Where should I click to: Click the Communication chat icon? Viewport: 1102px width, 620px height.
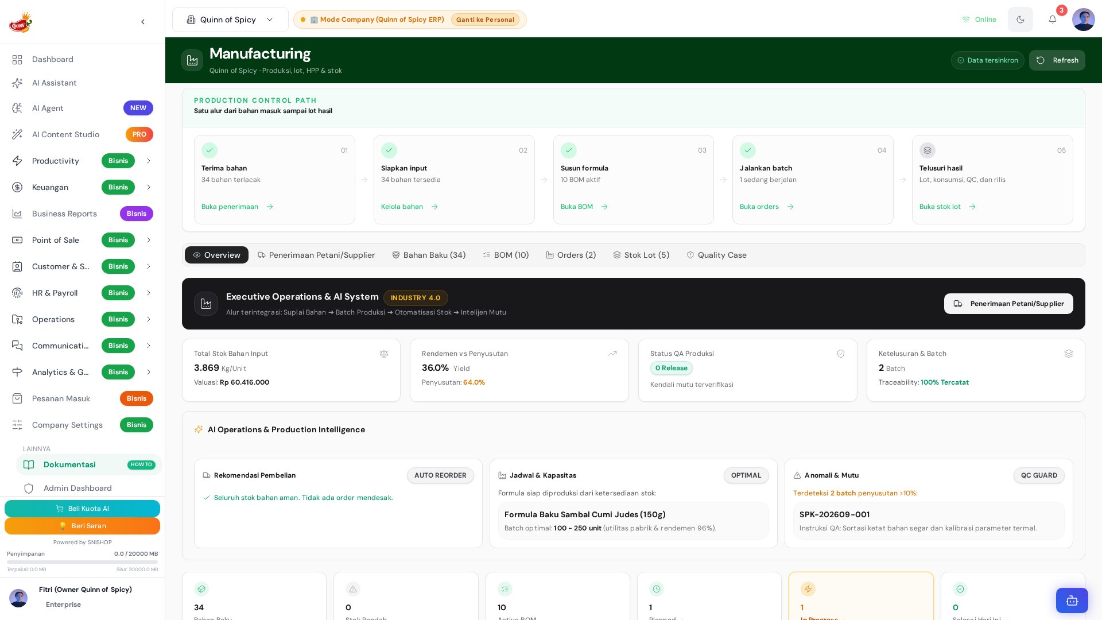pos(17,346)
